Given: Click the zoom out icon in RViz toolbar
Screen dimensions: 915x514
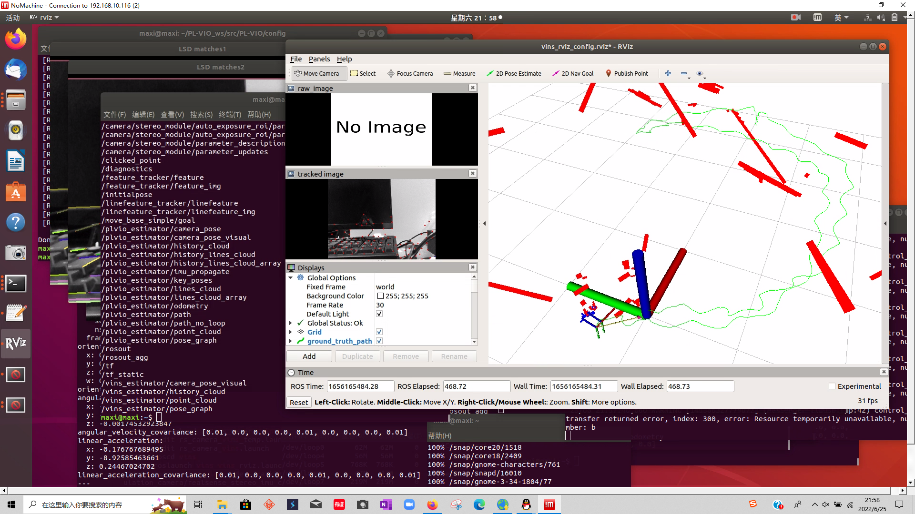Looking at the screenshot, I should click(683, 73).
